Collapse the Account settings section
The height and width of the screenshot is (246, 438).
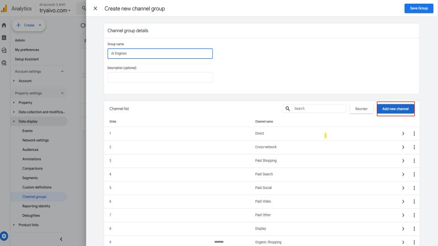63,72
